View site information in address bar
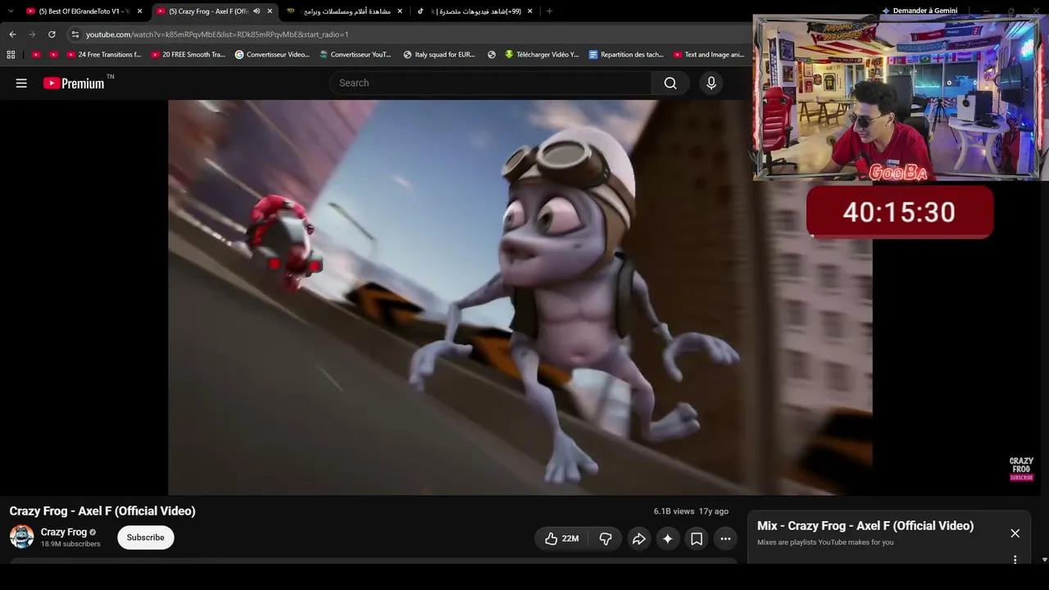Screen dimensions: 1049x590 point(75,34)
